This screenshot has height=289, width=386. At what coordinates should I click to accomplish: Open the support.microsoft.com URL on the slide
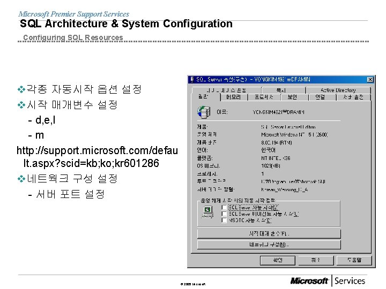pyautogui.click(x=97, y=157)
